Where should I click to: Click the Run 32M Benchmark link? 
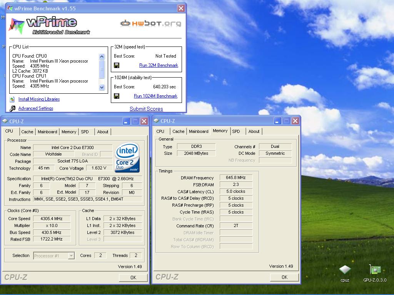click(x=159, y=65)
